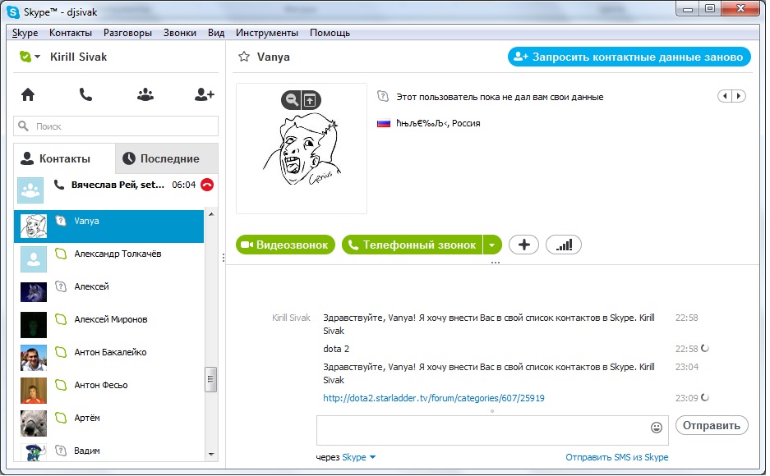Click the three-dot panel divider handle below call buttons

pyautogui.click(x=495, y=263)
